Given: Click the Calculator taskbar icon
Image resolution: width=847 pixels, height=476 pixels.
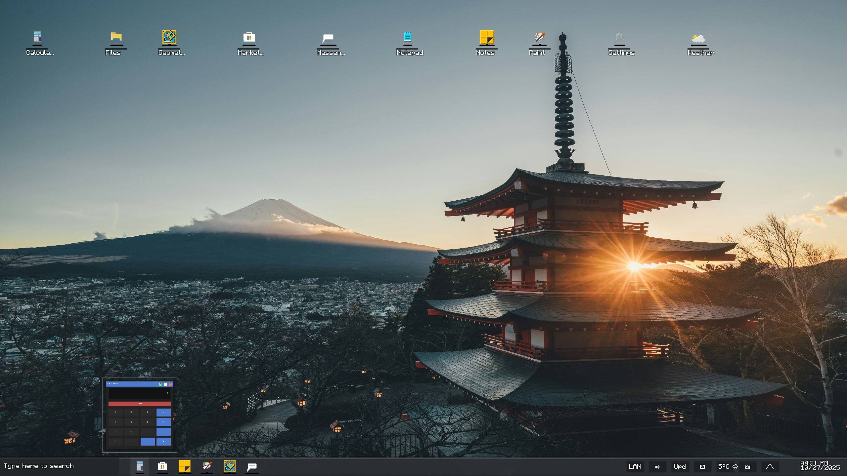Looking at the screenshot, I should 140,466.
